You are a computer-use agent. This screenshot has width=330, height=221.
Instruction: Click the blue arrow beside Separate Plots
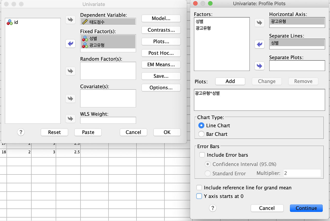[x=259, y=66]
